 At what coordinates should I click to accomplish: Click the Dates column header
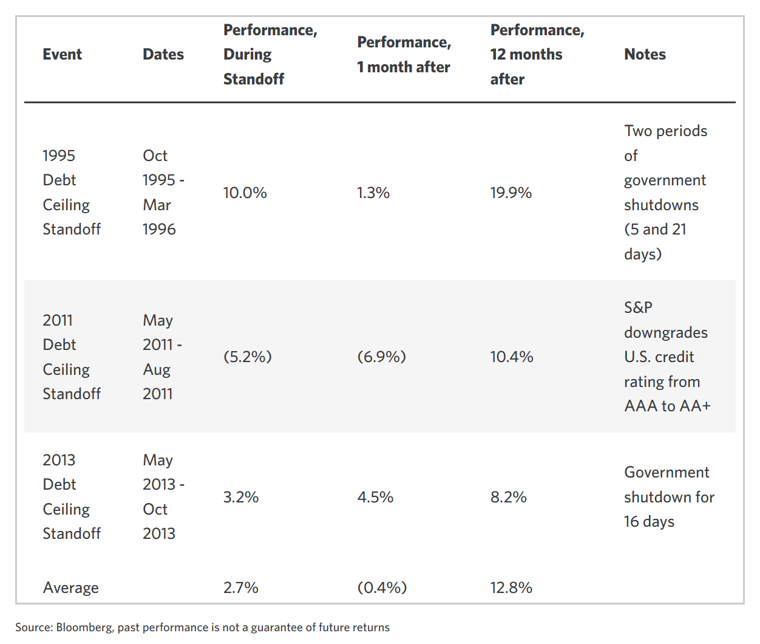click(163, 55)
